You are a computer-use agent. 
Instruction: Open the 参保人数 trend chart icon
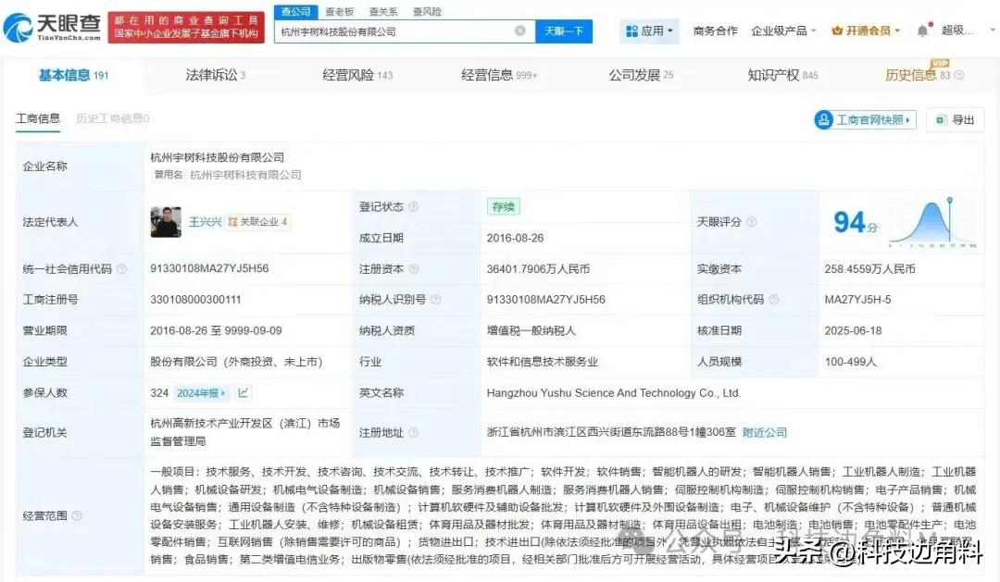243,393
